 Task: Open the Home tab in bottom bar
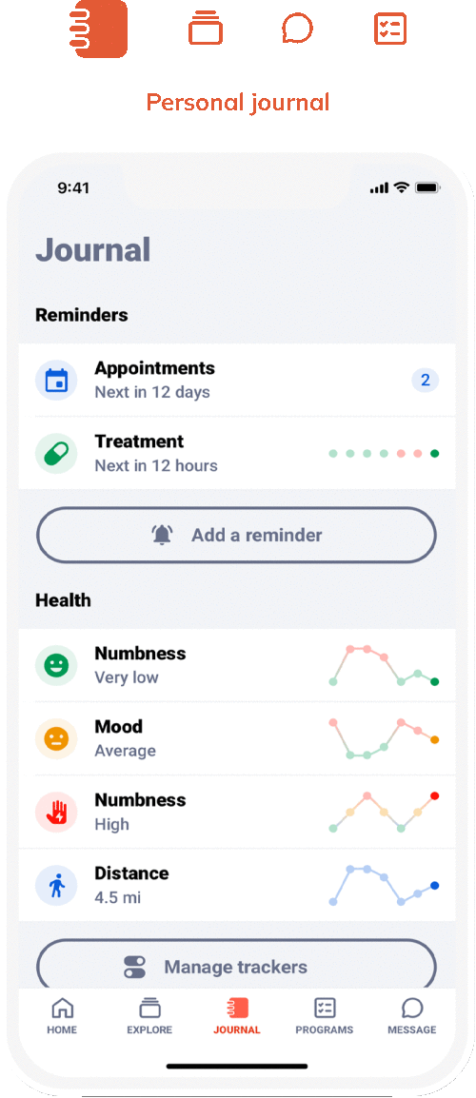pos(63,1016)
